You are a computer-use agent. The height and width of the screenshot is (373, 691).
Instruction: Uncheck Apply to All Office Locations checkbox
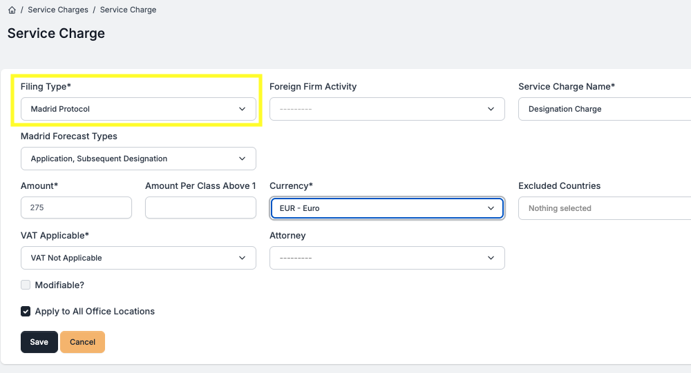tap(26, 311)
